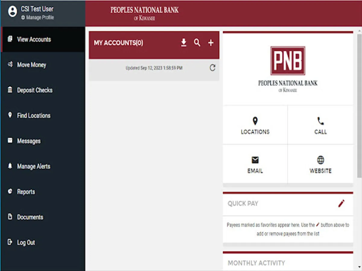Image resolution: width=362 pixels, height=271 pixels.
Task: Download the account list
Action: [x=184, y=43]
